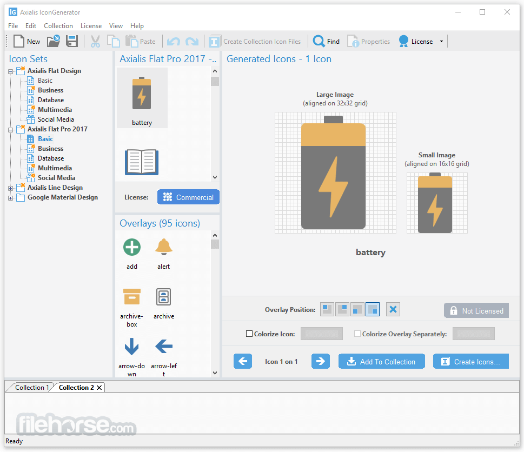524x452 pixels.
Task: Set overlay position to top-right
Action: point(342,309)
